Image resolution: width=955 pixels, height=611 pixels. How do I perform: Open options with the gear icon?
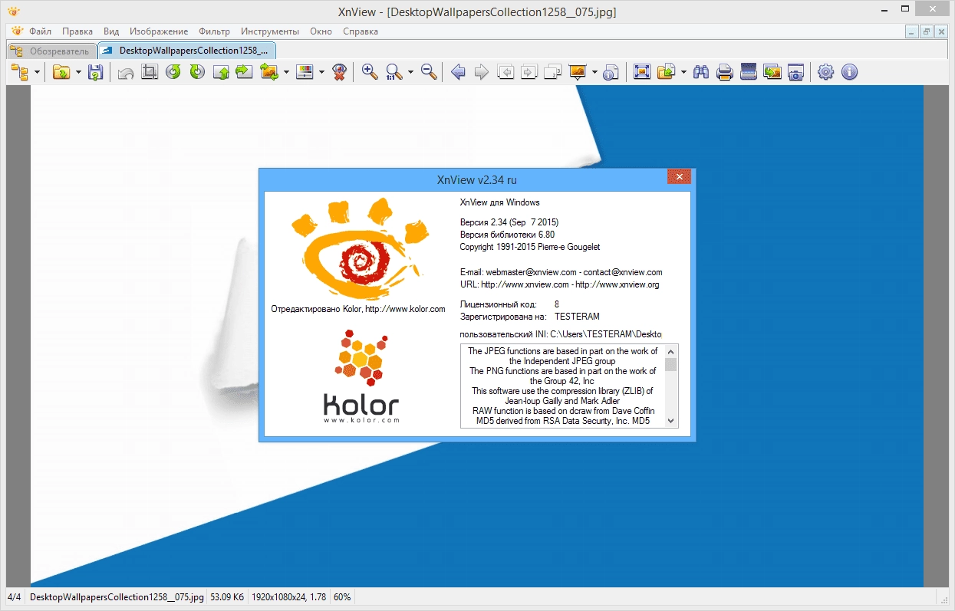tap(825, 72)
